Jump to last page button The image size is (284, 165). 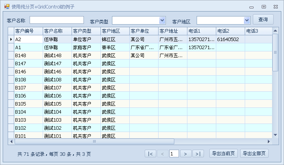coord(198,154)
